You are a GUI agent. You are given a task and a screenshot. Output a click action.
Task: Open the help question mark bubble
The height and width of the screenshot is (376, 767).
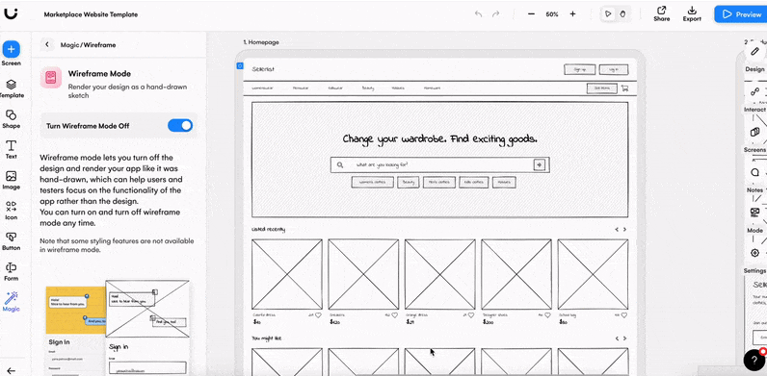point(754,361)
